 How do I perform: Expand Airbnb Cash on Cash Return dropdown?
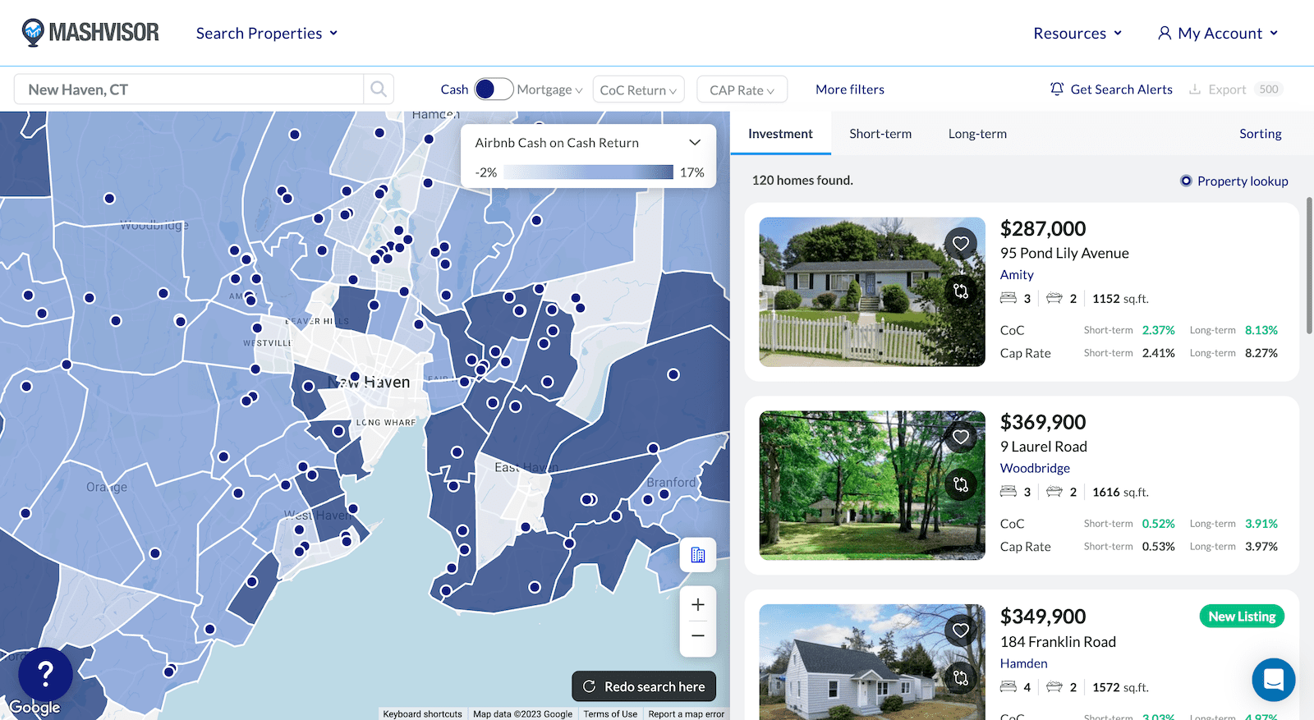(x=694, y=143)
